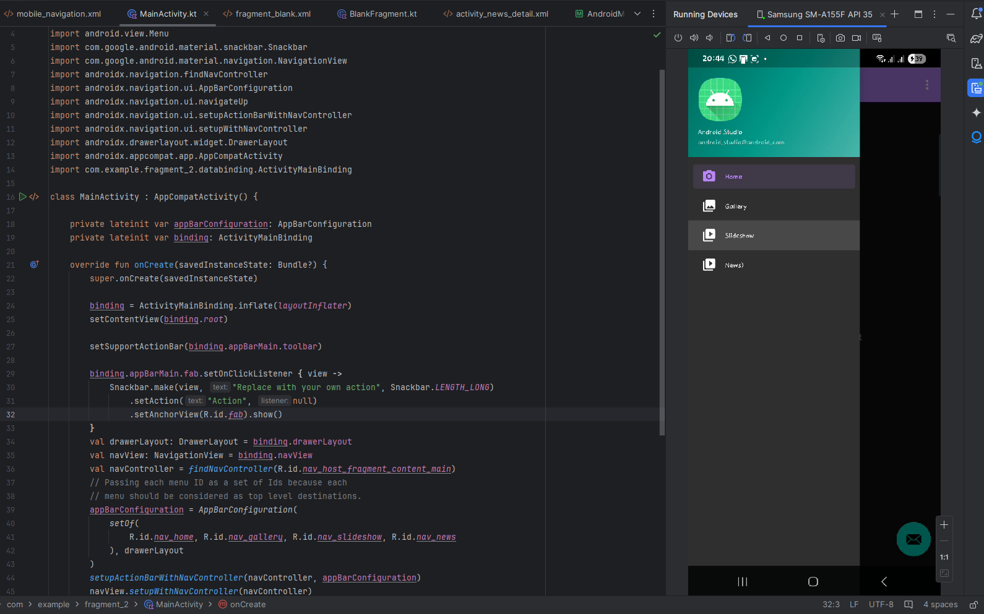
Task: Click the 'fragment_2' breadcrumb
Action: coord(106,605)
